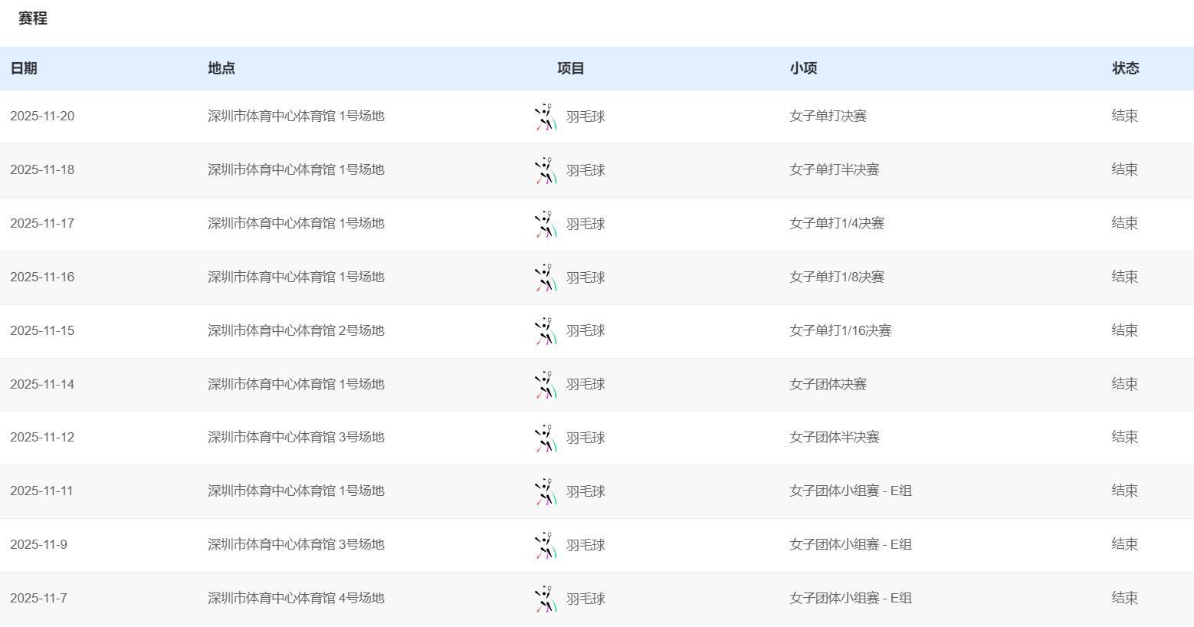Click badminton icon in 2025-11-16 row

point(546,277)
